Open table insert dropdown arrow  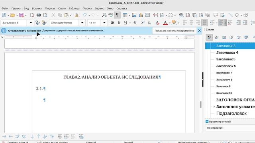[x=129, y=15]
